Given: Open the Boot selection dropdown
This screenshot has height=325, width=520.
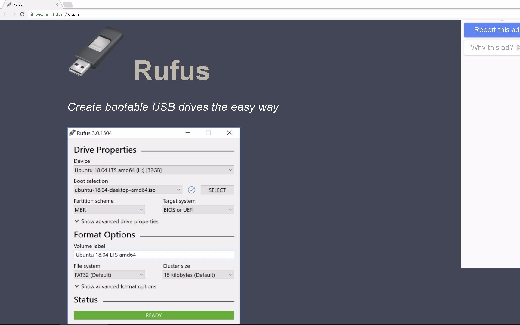Looking at the screenshot, I should point(128,190).
